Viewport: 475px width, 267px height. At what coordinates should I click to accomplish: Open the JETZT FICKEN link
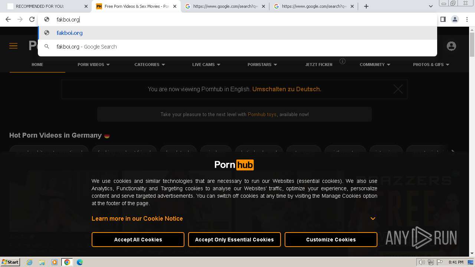(319, 65)
